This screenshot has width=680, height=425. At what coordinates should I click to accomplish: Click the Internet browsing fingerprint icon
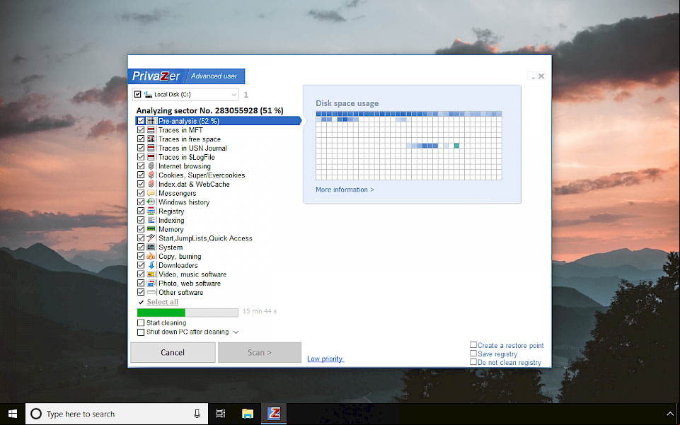[151, 166]
